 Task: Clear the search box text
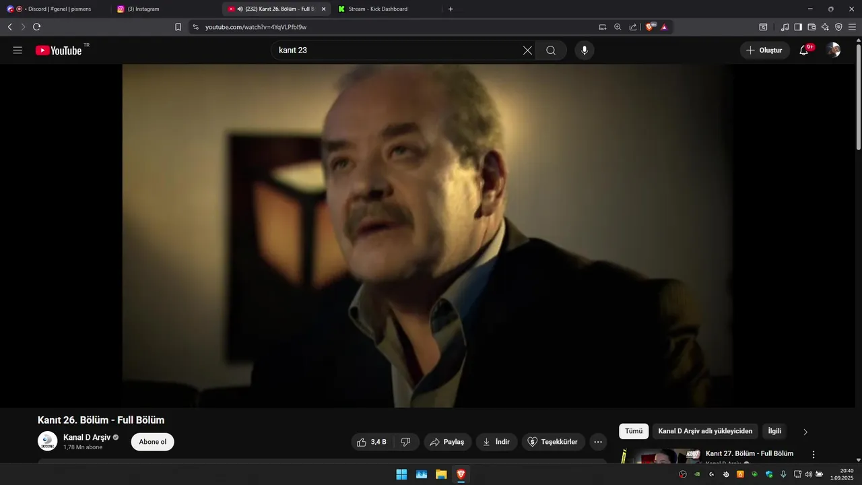click(x=527, y=51)
